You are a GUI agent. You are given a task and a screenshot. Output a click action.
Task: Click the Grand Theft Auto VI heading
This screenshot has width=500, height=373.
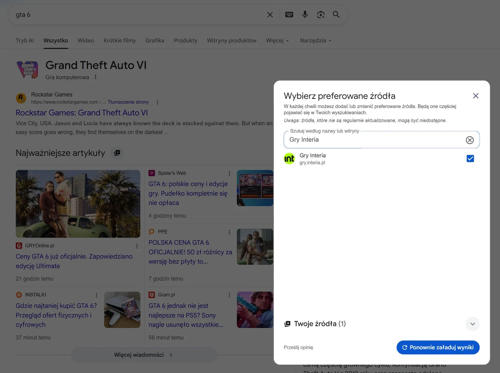pos(96,65)
